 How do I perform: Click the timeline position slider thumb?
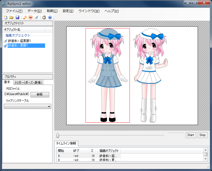[58, 135]
